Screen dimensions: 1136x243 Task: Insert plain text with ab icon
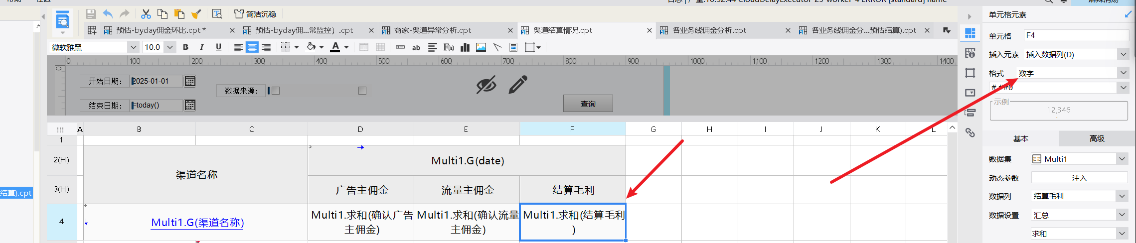tap(416, 48)
